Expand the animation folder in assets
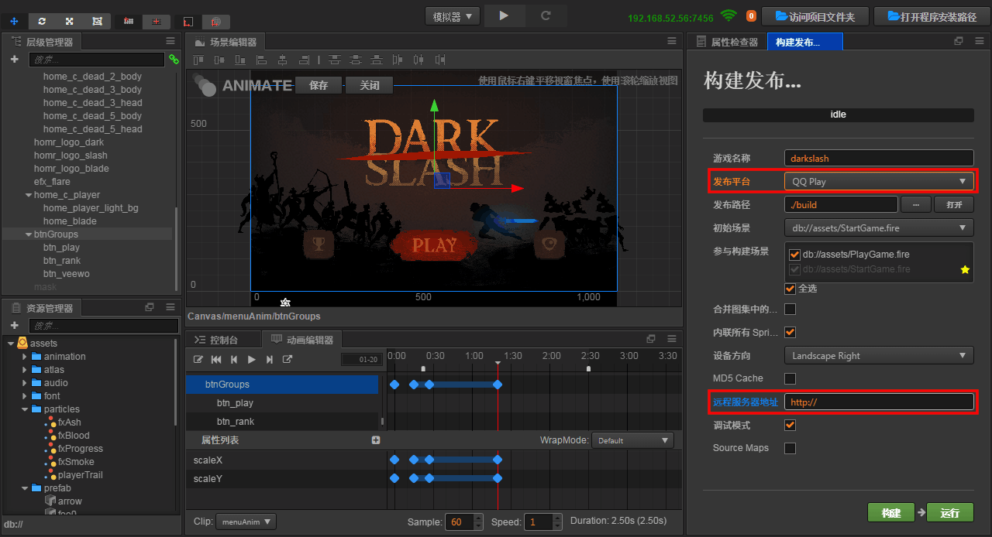This screenshot has height=537, width=992. 26,357
